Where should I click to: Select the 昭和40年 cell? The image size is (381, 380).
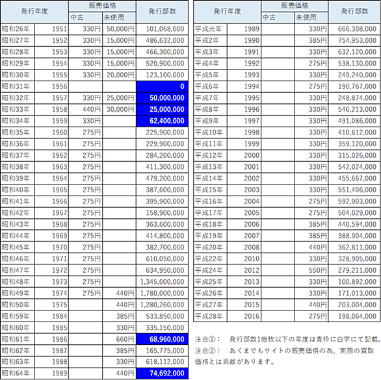(x=18, y=190)
